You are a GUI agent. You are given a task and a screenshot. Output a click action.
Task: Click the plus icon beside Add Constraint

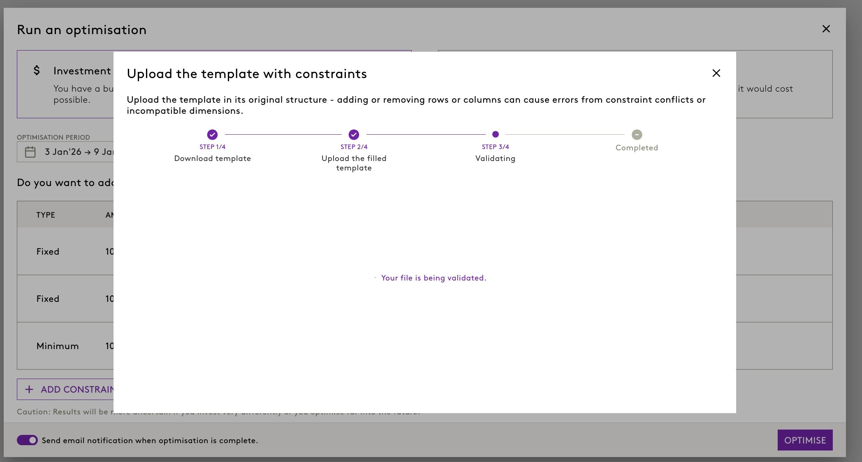tap(29, 389)
